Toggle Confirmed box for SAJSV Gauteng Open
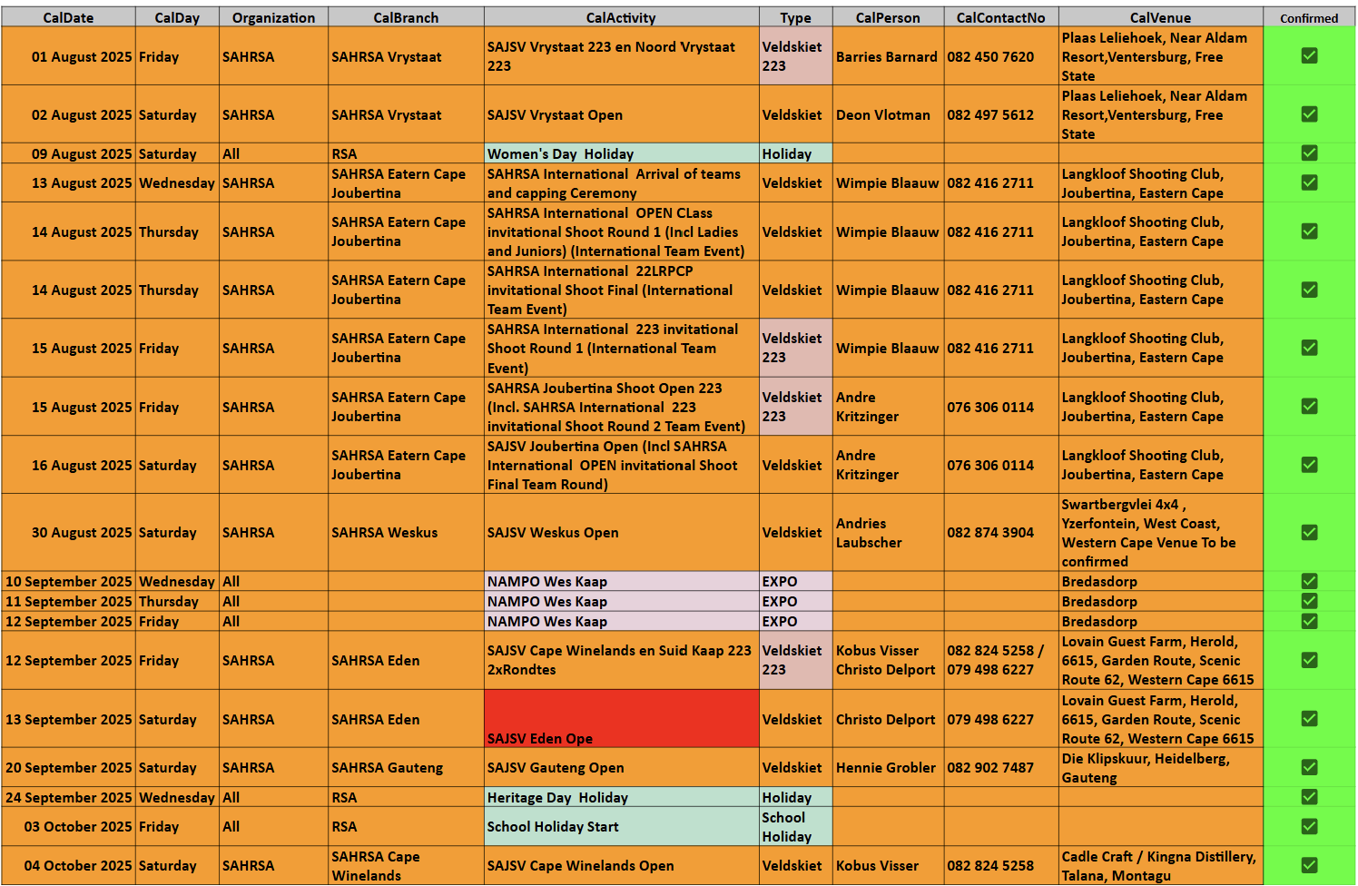 (x=1309, y=767)
